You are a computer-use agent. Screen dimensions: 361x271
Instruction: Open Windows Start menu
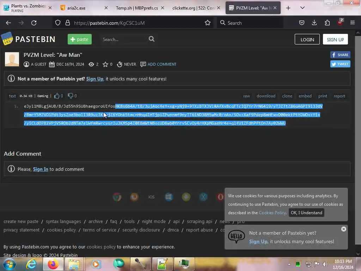pyautogui.click(x=9, y=264)
